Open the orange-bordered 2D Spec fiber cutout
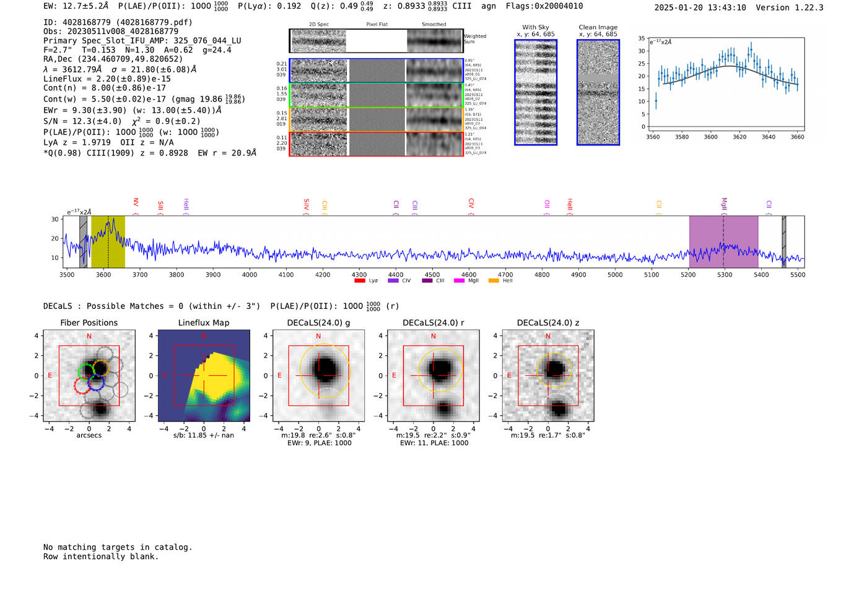The image size is (867, 590). 319,119
